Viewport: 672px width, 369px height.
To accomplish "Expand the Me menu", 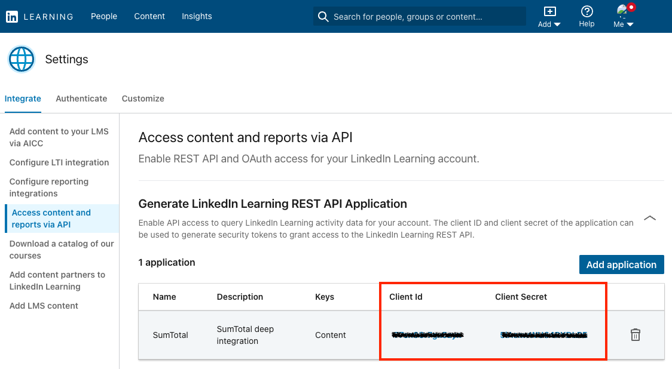I will click(x=624, y=24).
